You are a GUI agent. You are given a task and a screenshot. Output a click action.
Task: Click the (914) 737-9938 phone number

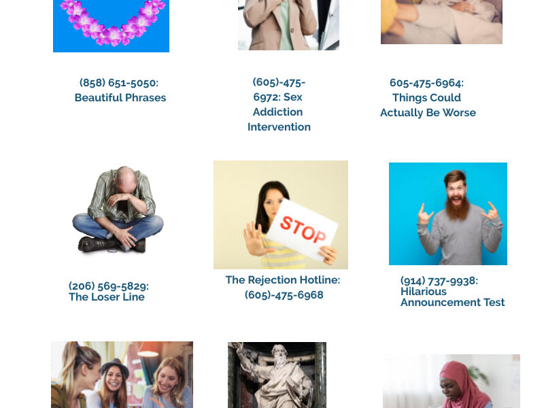439,281
